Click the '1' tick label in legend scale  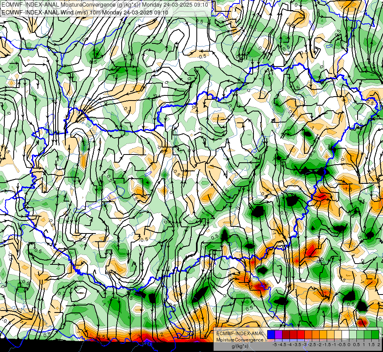pyautogui.click(x=364, y=345)
